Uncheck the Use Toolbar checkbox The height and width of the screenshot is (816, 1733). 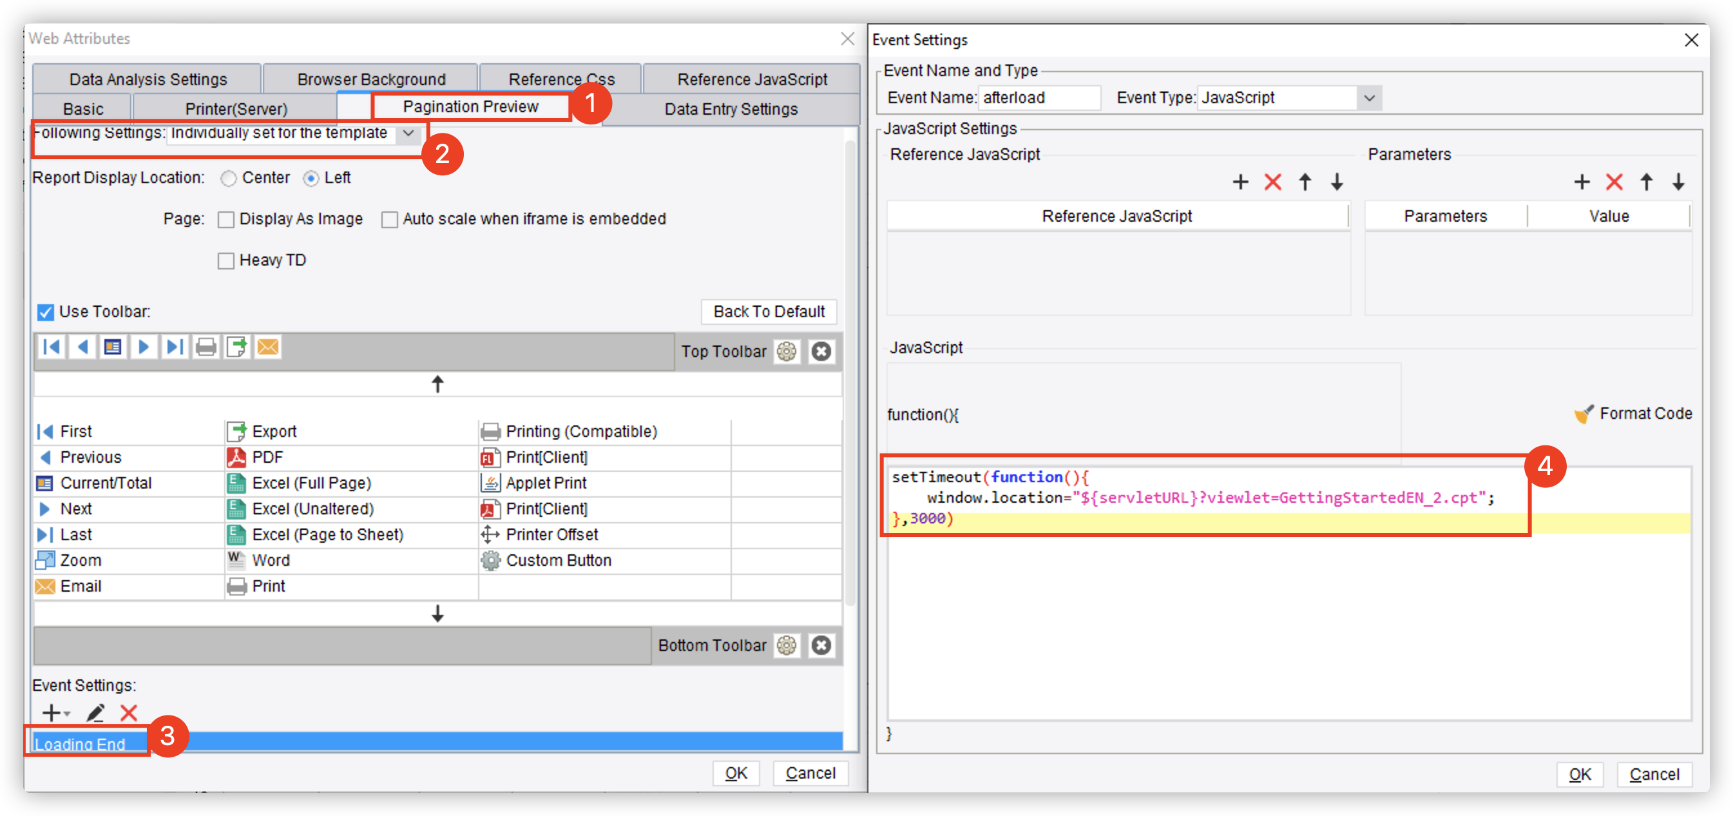45,313
